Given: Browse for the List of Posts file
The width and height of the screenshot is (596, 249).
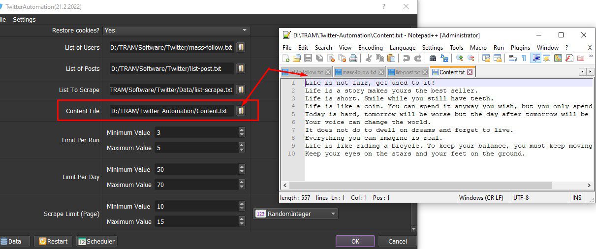Looking at the screenshot, I should [241, 68].
